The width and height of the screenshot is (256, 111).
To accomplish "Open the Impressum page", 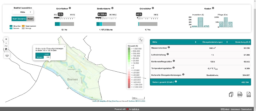I will point(236,109).
